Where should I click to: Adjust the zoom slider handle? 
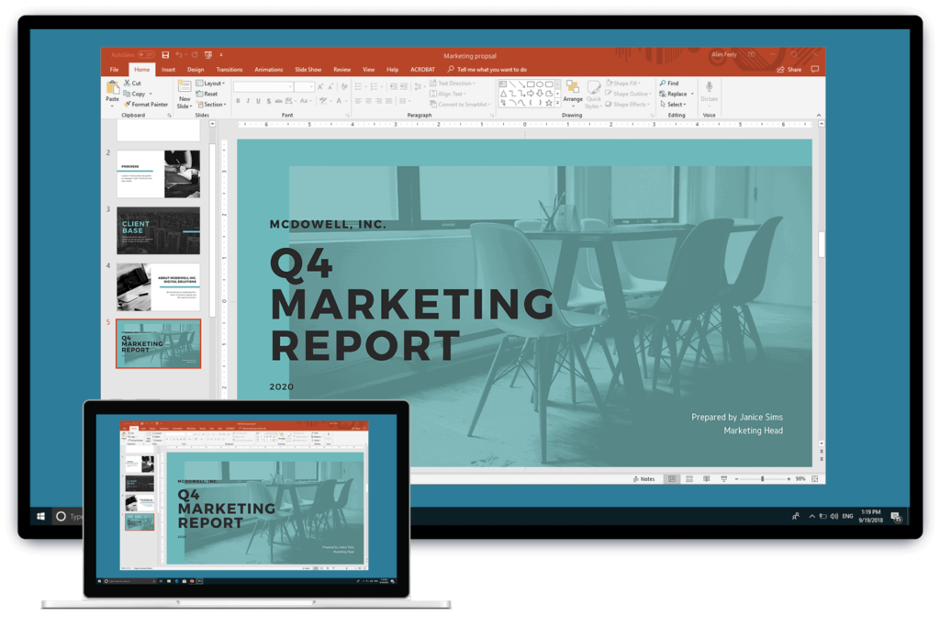click(763, 479)
